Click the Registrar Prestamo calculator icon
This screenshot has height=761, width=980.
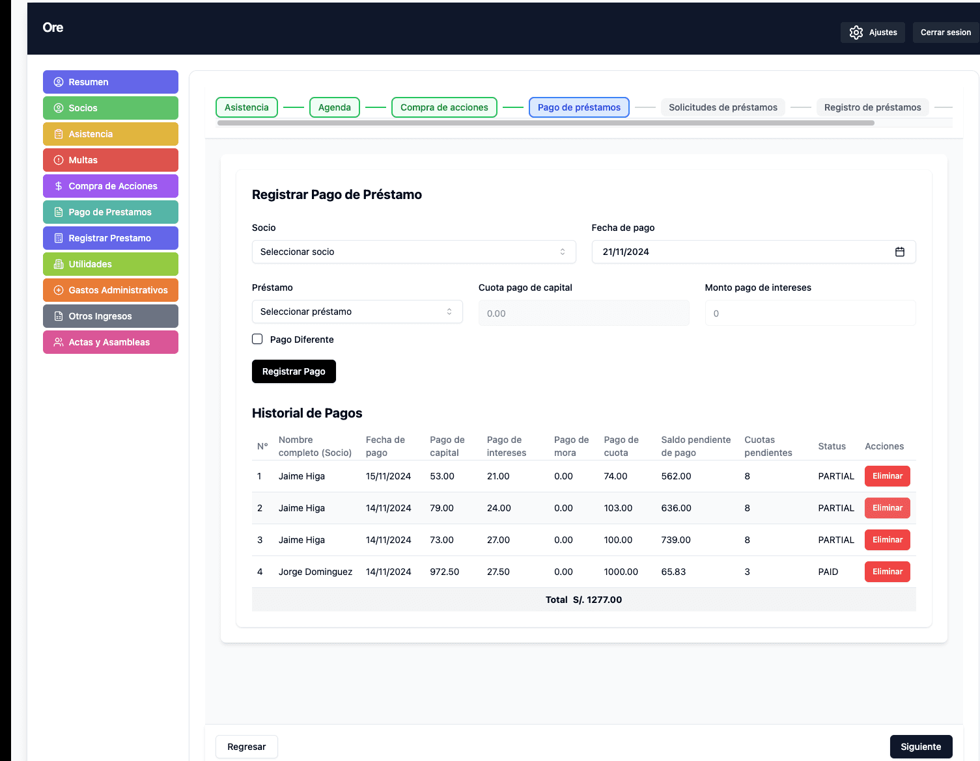pos(59,238)
